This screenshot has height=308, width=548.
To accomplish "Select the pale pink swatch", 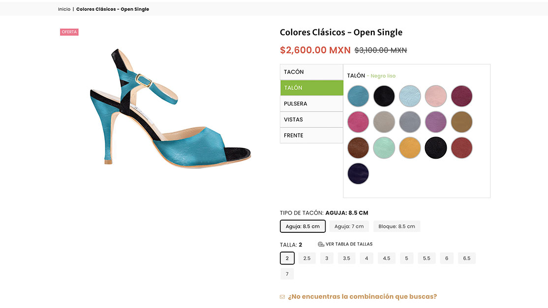I will click(436, 96).
